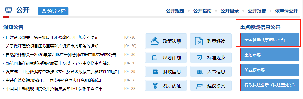
Task: Open 建议提案 section
Action: click(211, 86)
